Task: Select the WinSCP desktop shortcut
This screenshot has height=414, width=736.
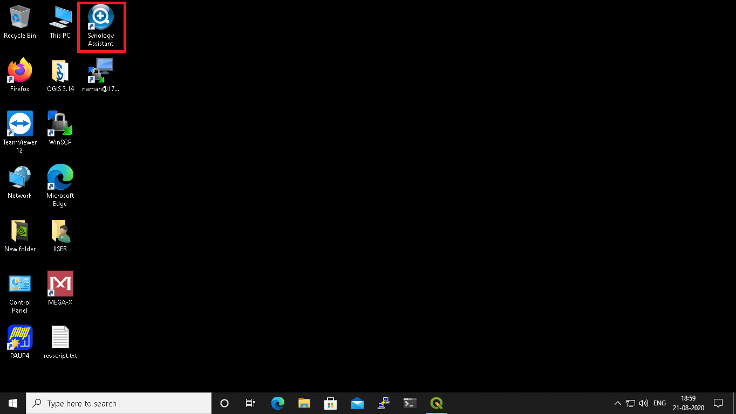Action: 60,128
